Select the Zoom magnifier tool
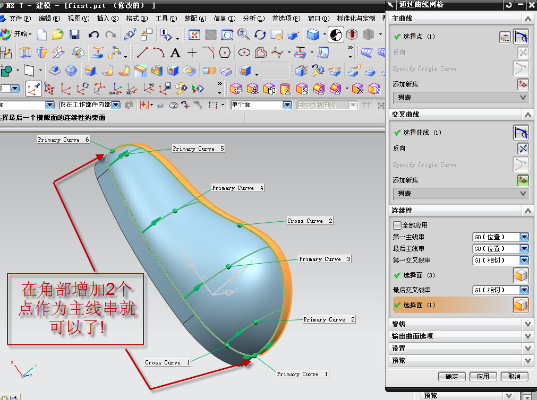The image size is (537, 400). [x=243, y=34]
